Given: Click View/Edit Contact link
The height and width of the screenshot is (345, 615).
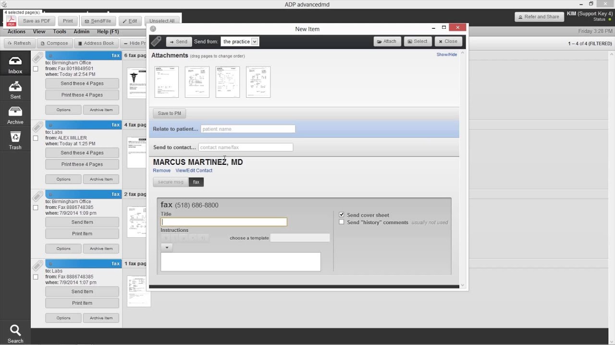Looking at the screenshot, I should pos(194,171).
